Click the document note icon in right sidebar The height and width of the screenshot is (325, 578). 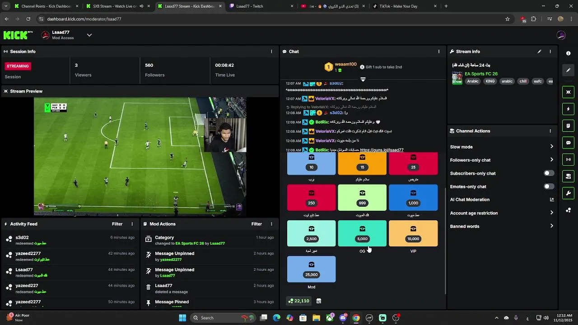coord(568,125)
